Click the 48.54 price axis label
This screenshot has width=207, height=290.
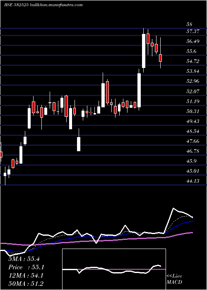[193, 131]
